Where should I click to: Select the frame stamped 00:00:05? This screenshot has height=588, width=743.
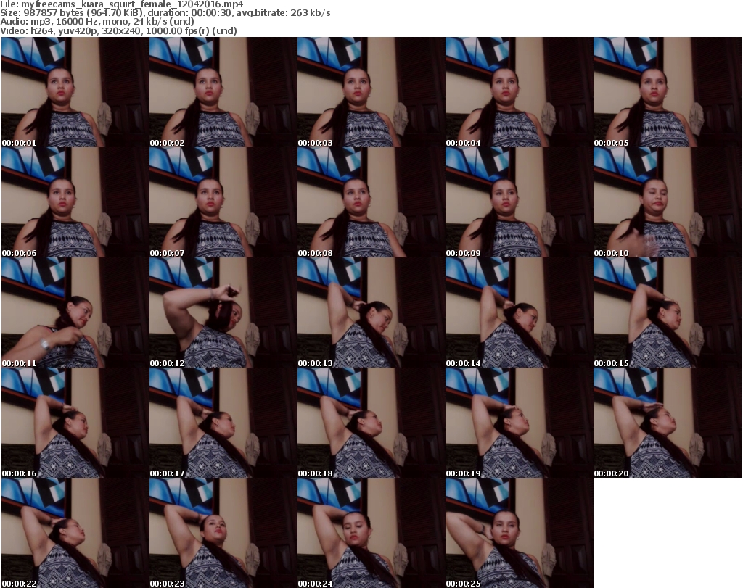tap(668, 92)
